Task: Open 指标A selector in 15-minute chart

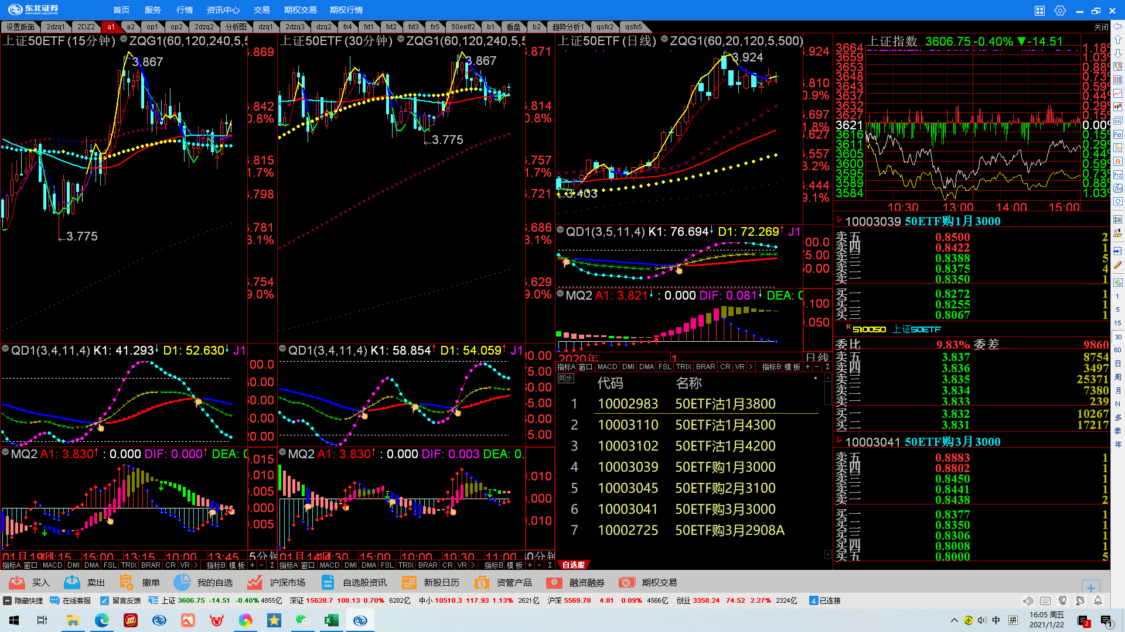Action: click(11, 565)
